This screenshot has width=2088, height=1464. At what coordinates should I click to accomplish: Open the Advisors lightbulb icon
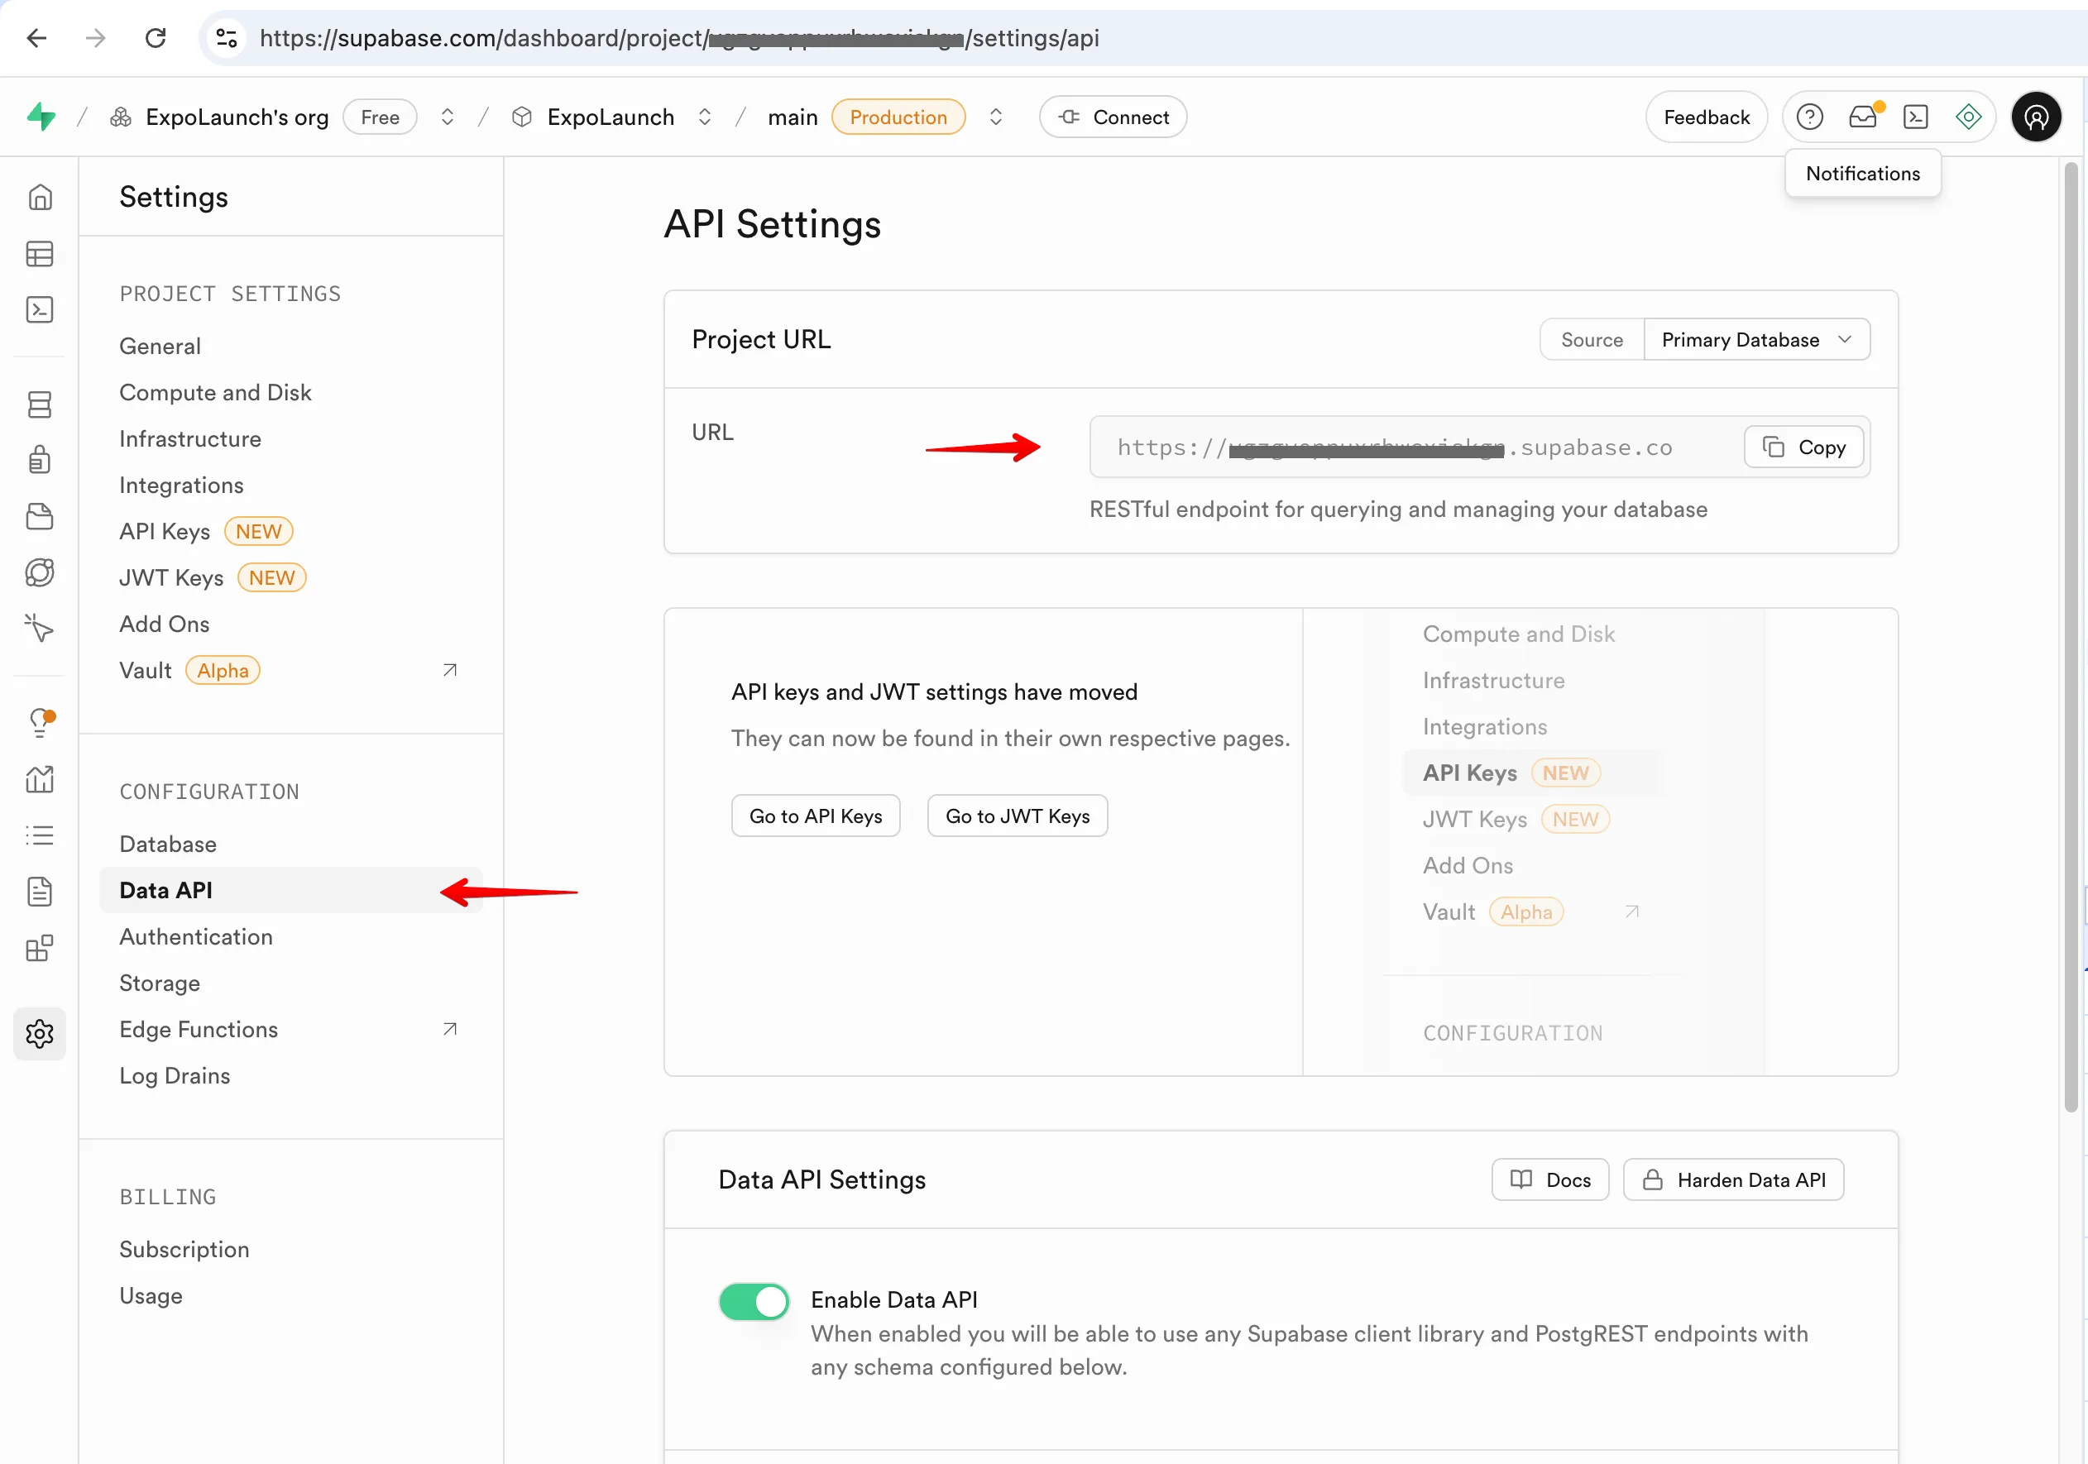pyautogui.click(x=40, y=724)
